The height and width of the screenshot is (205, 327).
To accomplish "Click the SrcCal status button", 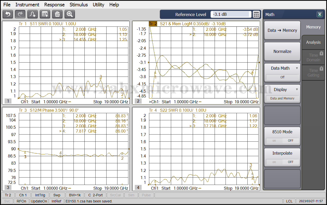I will point(116,195).
